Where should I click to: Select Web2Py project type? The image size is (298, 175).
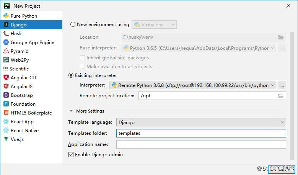click(31, 60)
